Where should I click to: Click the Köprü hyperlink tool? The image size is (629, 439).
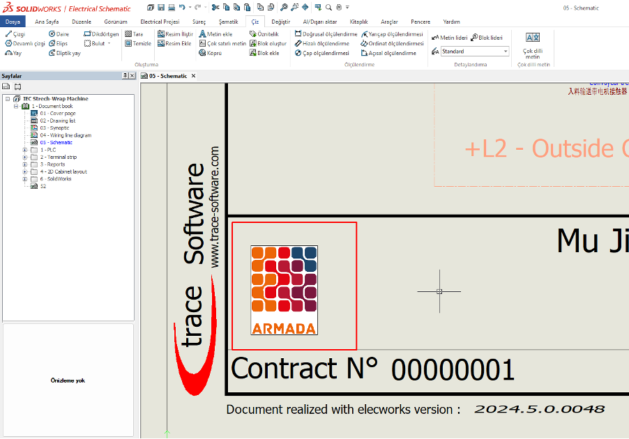210,53
